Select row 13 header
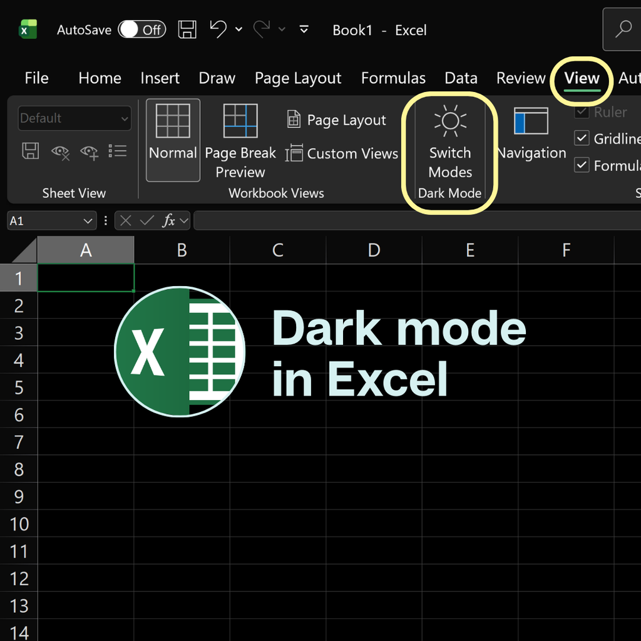The image size is (641, 641). [x=19, y=605]
